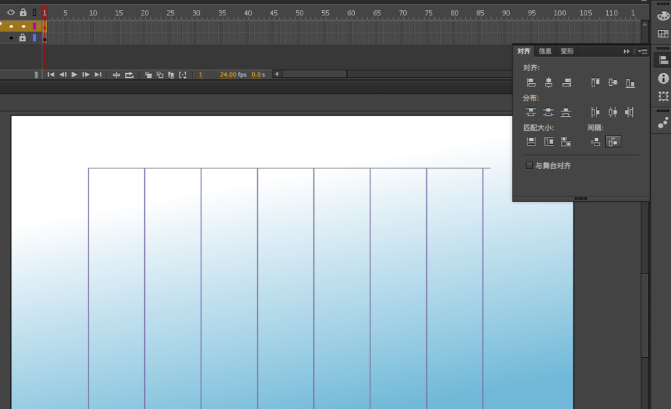Open the Info panel icon in dock
The width and height of the screenshot is (671, 409).
coord(663,78)
